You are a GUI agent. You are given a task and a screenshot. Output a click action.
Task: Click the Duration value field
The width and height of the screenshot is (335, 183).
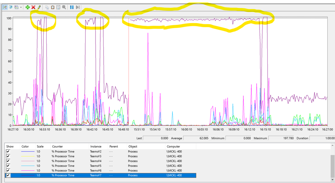click(322, 138)
